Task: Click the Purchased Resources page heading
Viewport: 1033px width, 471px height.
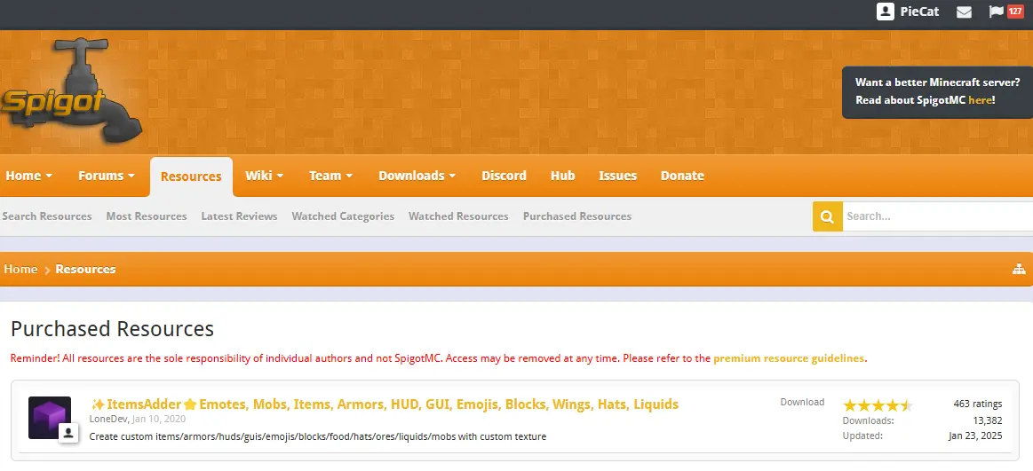Action: pyautogui.click(x=113, y=328)
